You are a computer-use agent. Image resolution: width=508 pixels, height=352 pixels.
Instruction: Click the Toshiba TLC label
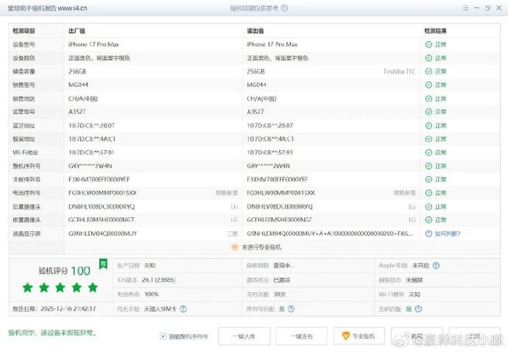(399, 71)
